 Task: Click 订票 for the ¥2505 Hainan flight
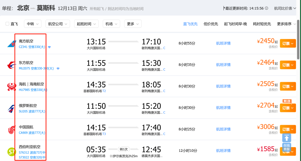point(288,86)
